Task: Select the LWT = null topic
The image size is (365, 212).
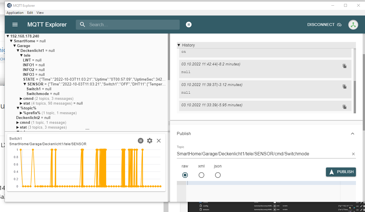Action: pyautogui.click(x=32, y=60)
